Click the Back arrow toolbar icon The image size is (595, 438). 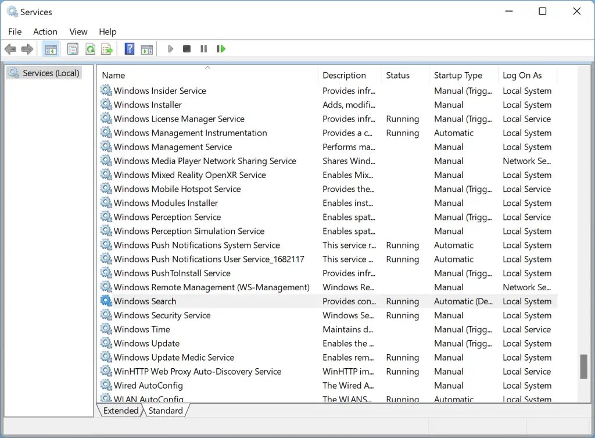point(10,49)
